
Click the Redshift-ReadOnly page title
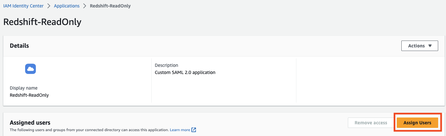tap(42, 22)
